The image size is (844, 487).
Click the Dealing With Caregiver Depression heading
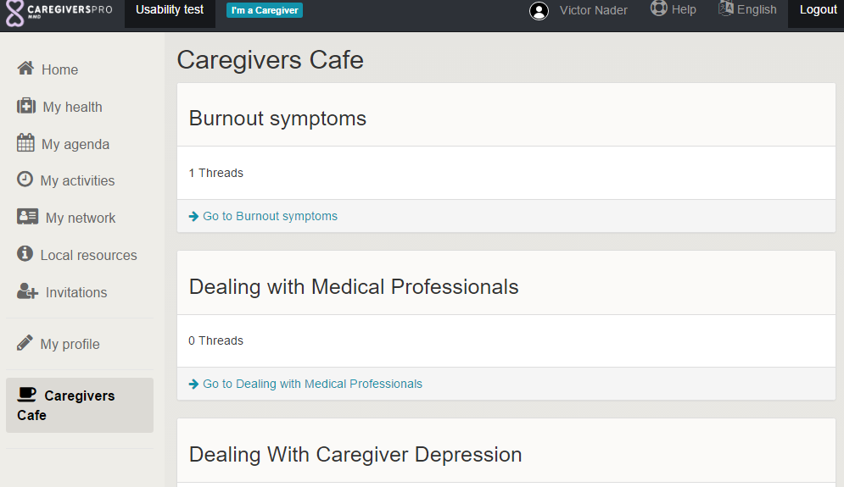pyautogui.click(x=355, y=455)
